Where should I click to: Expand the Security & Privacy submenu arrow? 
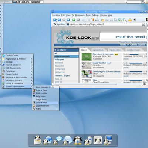(x=31, y=81)
